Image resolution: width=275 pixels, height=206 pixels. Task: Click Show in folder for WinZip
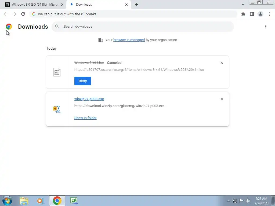tap(85, 118)
